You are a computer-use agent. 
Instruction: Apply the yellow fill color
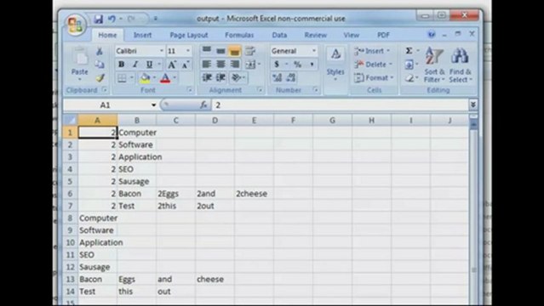[145, 78]
